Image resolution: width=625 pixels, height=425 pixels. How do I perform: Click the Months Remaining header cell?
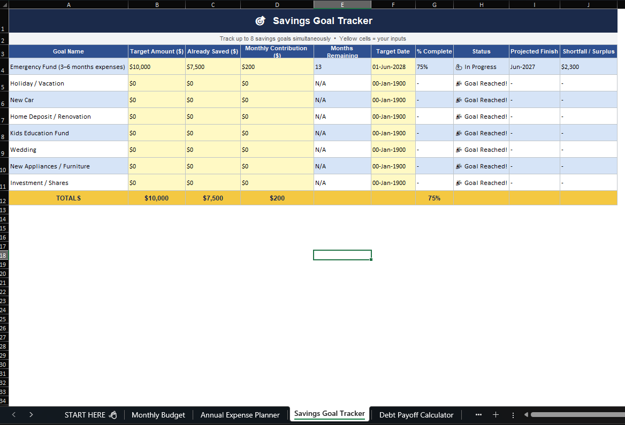[x=342, y=51]
